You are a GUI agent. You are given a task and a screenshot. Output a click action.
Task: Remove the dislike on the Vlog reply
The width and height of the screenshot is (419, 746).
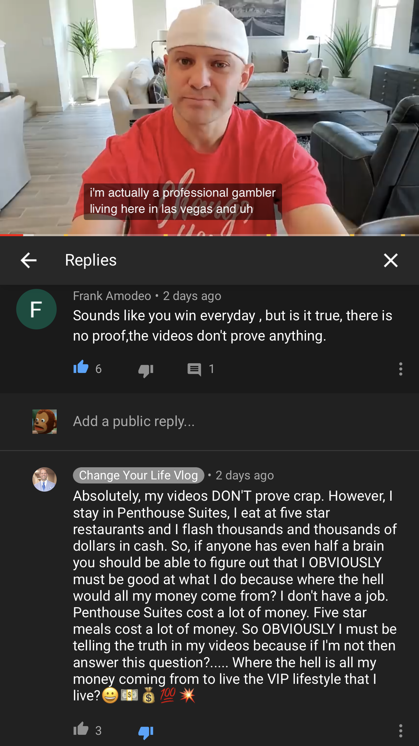click(146, 732)
